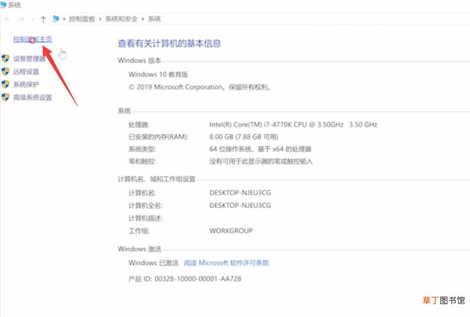Click heading 查看有关计算机的基本信息
Viewport: 470px width, 317px height.
(x=170, y=43)
